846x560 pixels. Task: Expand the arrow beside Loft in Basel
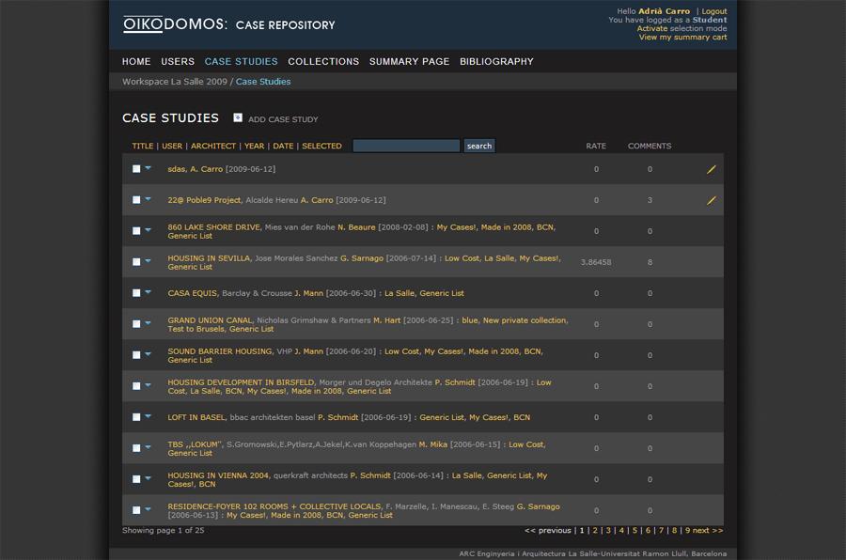coord(149,416)
